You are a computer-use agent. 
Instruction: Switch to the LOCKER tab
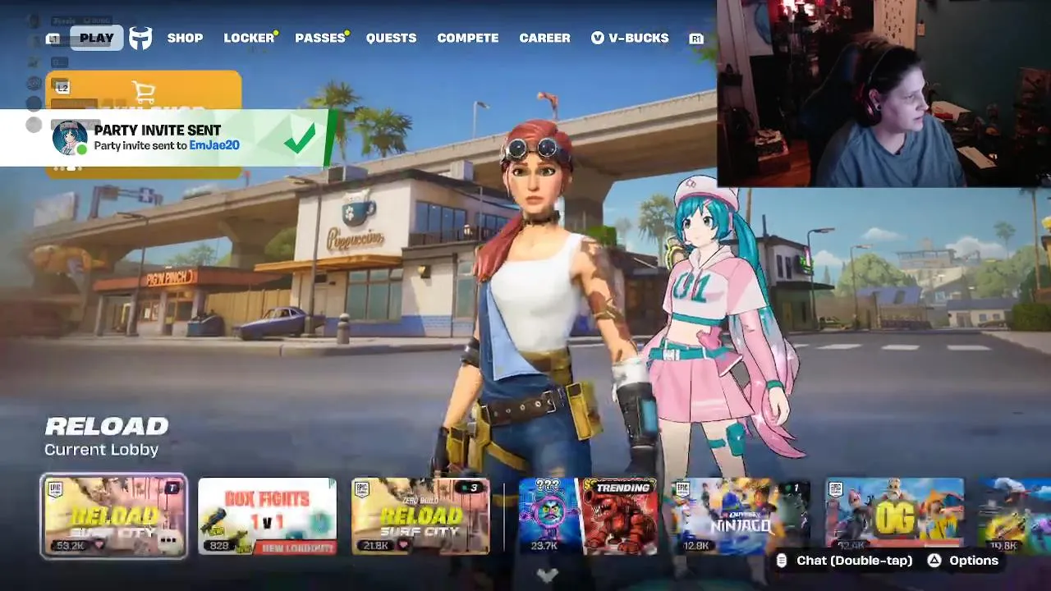click(x=249, y=38)
